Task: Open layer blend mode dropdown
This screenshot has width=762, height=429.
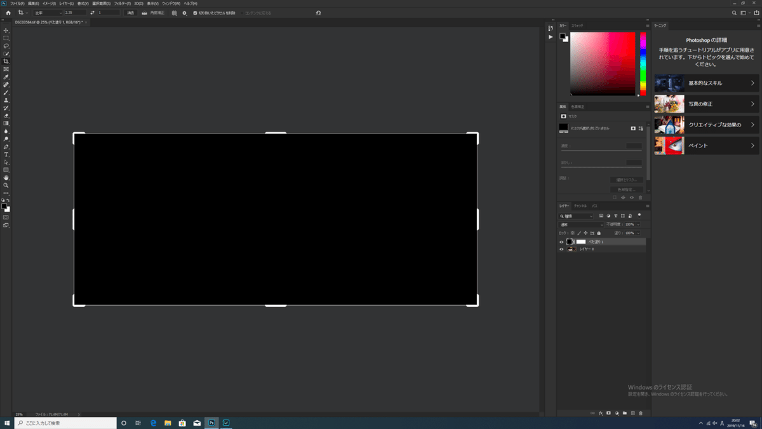Action: [x=582, y=224]
